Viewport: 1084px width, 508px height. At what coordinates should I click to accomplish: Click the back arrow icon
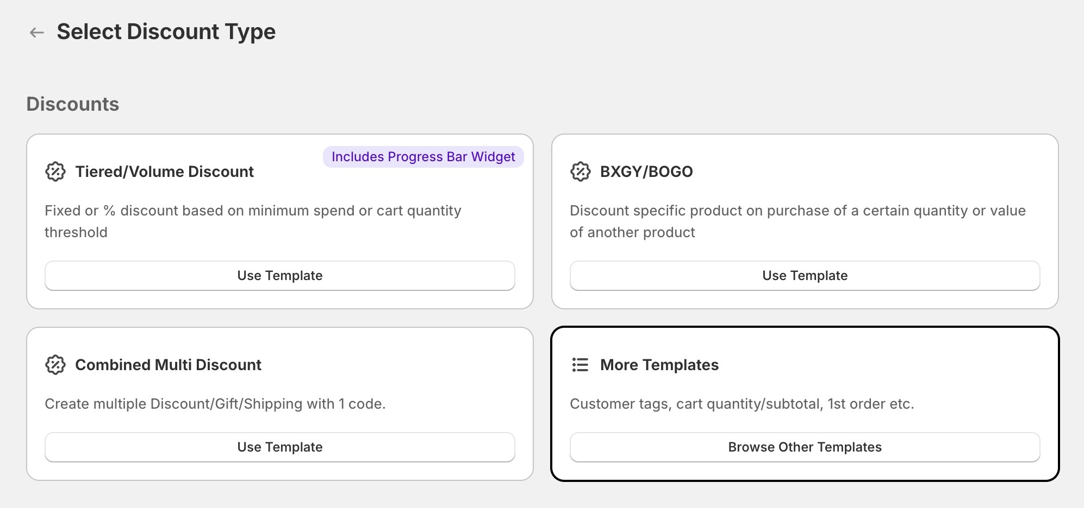[x=36, y=33]
